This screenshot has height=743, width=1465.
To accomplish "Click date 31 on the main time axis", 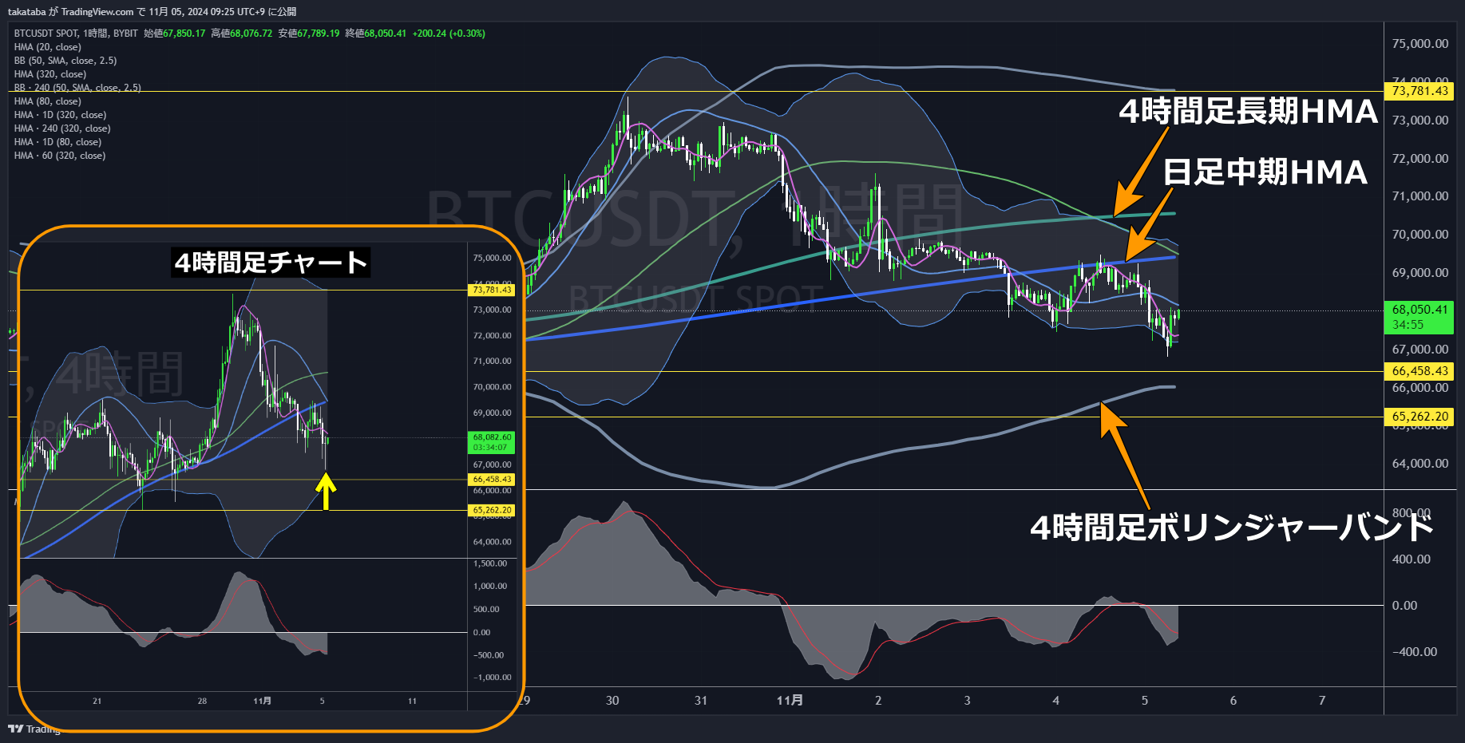I will coord(701,701).
